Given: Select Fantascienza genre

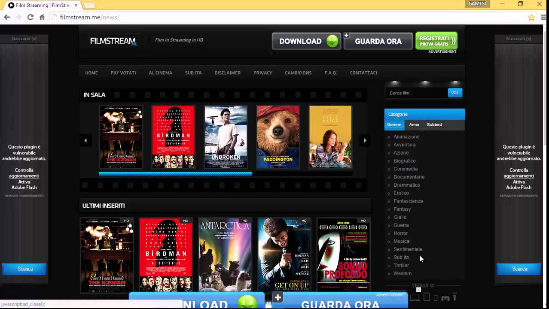Looking at the screenshot, I should coord(408,201).
